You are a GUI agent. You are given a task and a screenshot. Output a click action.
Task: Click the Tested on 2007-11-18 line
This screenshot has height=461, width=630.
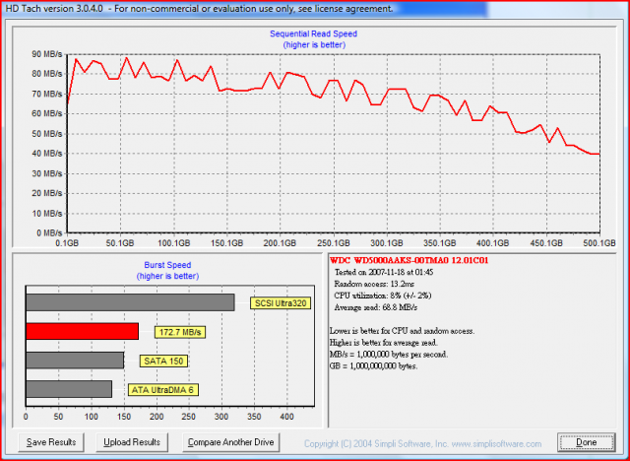(x=384, y=272)
